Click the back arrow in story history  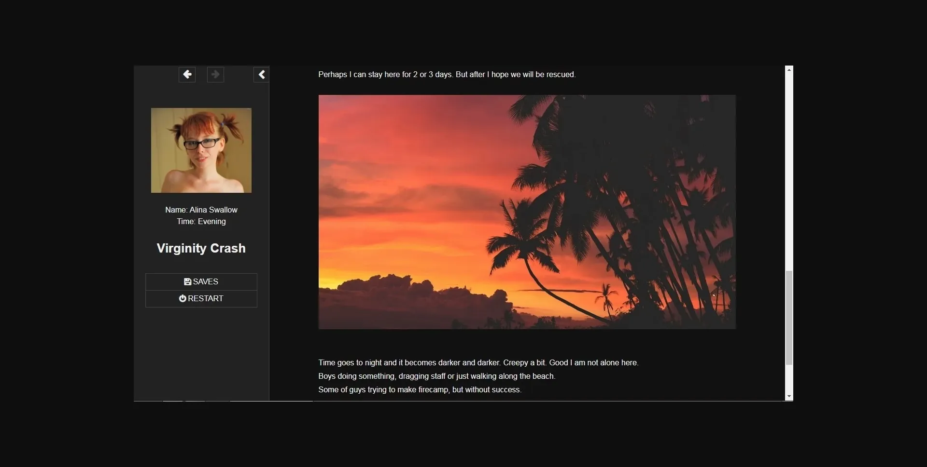[x=187, y=75]
